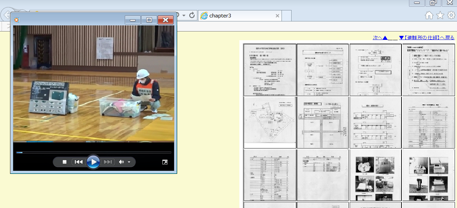The width and height of the screenshot is (457, 208).
Task: Open the flowchart thumbnail with stacked boxes on right
Action: [323, 70]
